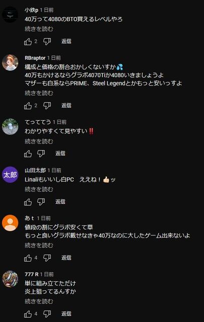Image resolution: width=204 pixels, height=322 pixels.
Task: Open RBraptor's profile avatar
Action: point(10,62)
